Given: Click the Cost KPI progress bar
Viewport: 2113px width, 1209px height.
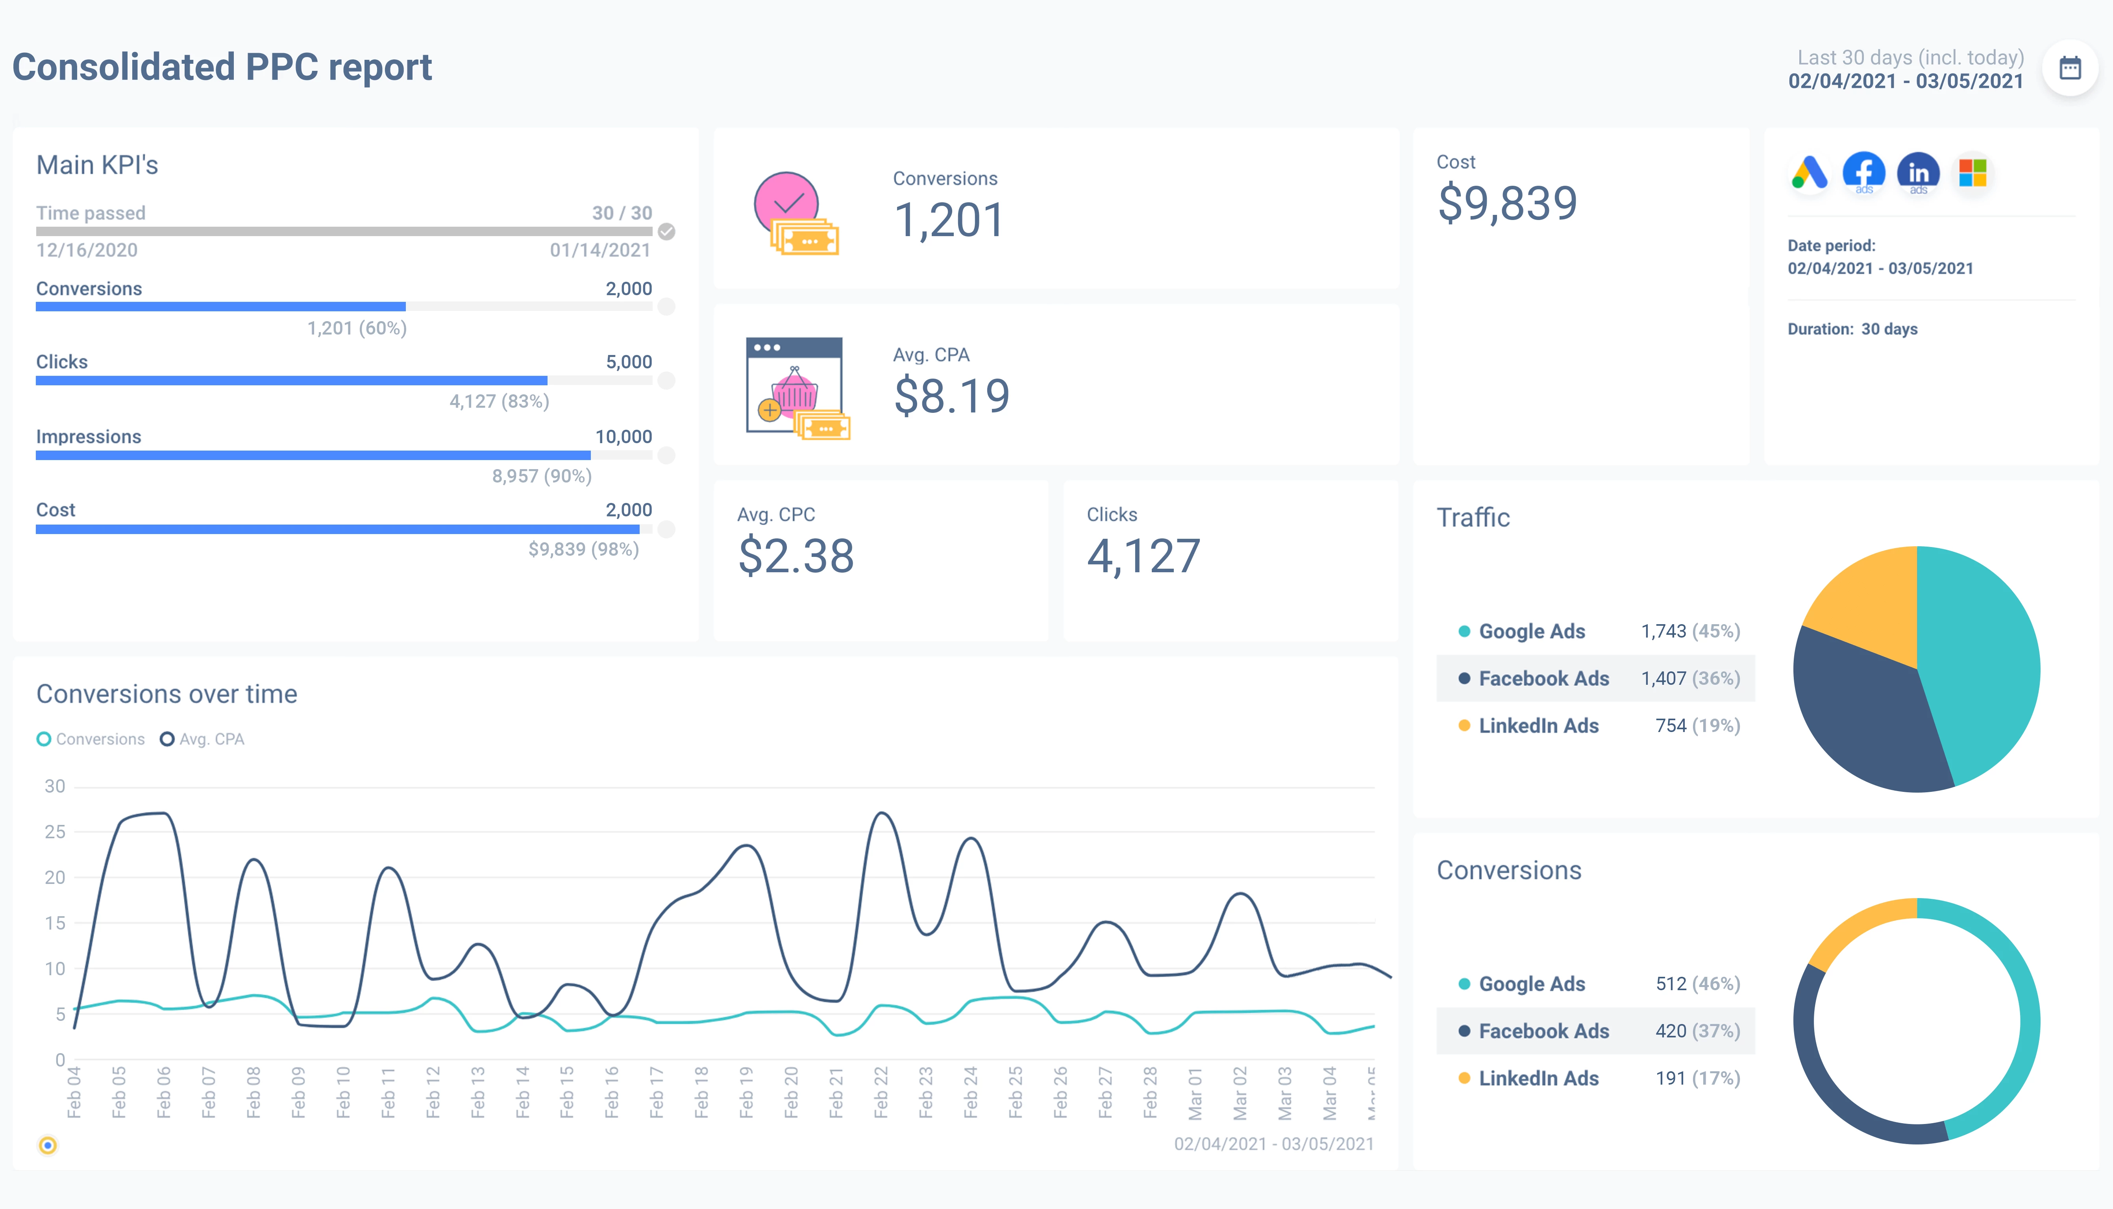Looking at the screenshot, I should 344,529.
